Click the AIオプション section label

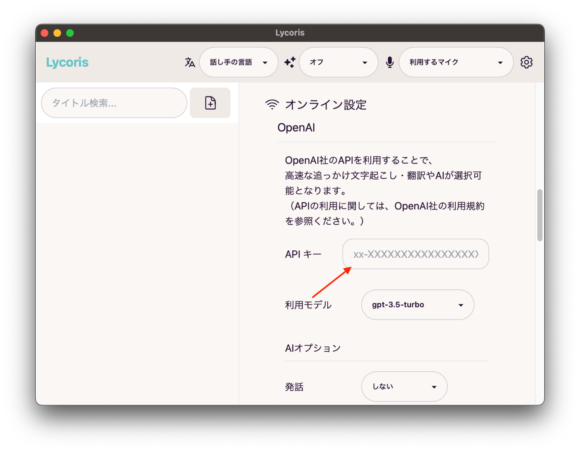(x=313, y=348)
